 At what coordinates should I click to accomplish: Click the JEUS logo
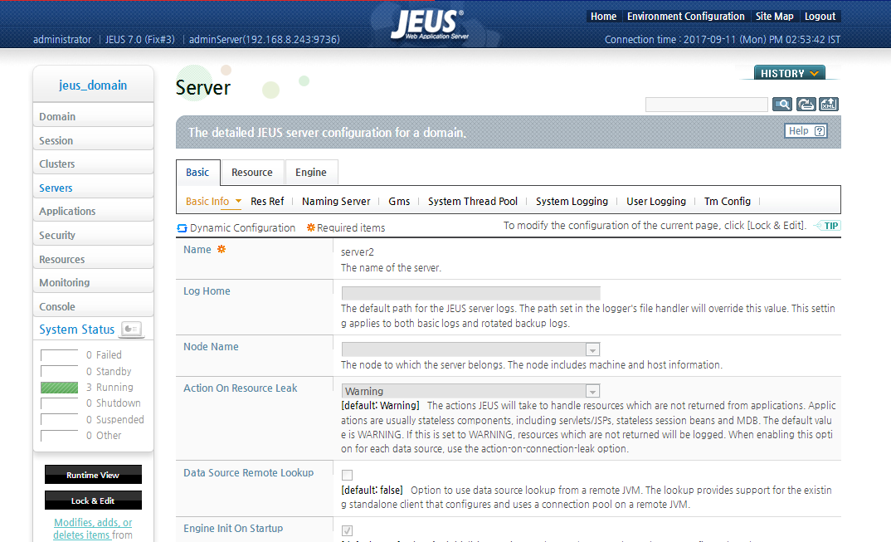(430, 25)
